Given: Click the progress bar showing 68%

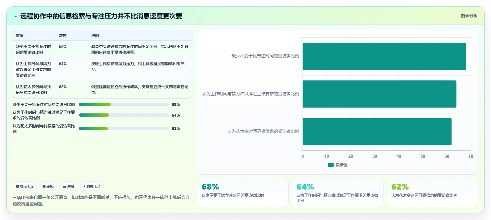Looking at the screenshot, I should (124, 104).
